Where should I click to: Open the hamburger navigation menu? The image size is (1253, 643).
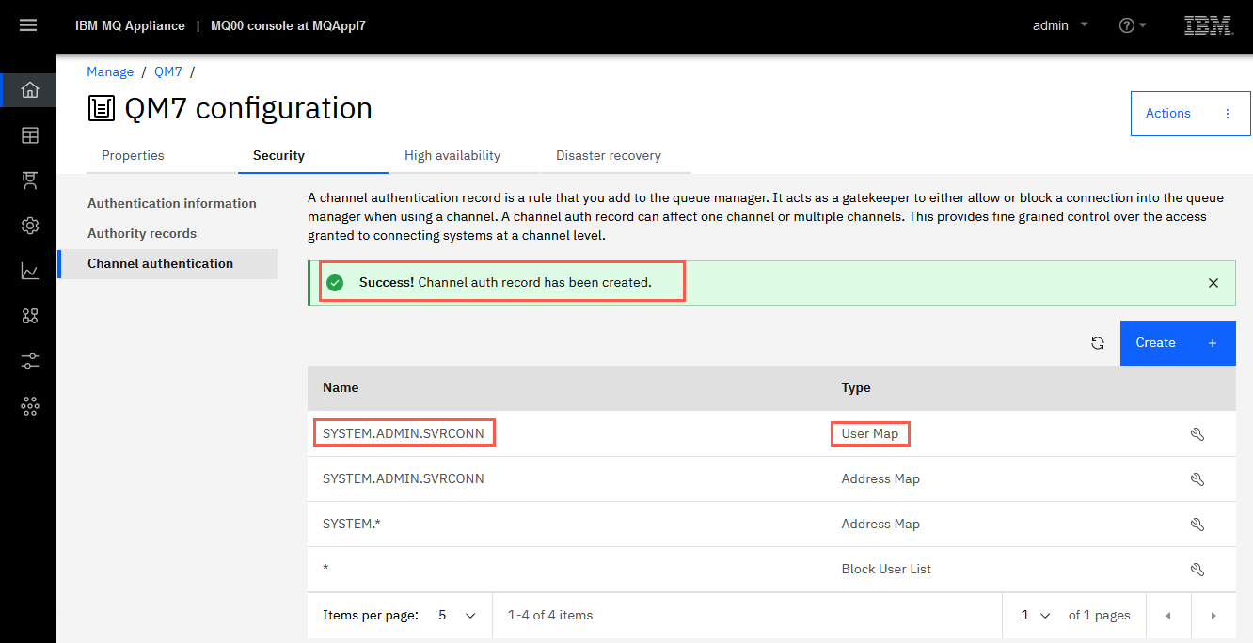(28, 25)
